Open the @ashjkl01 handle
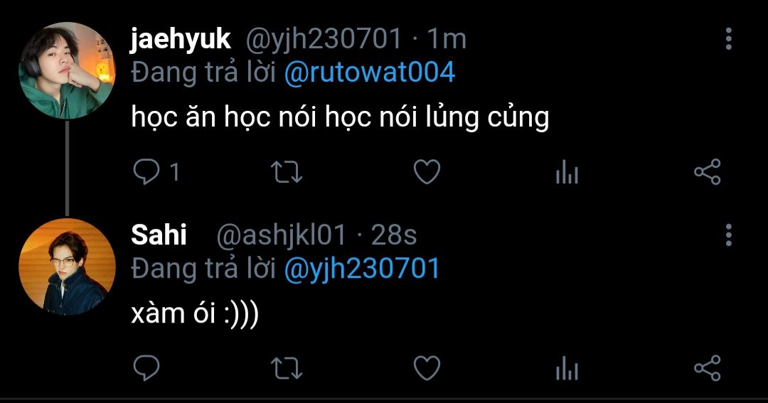Screen dimensions: 768x403 [280, 235]
